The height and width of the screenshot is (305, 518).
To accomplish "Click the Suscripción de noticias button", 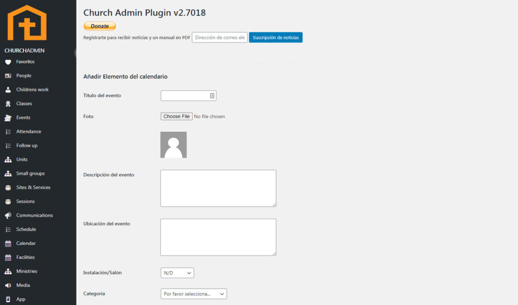I will [276, 37].
